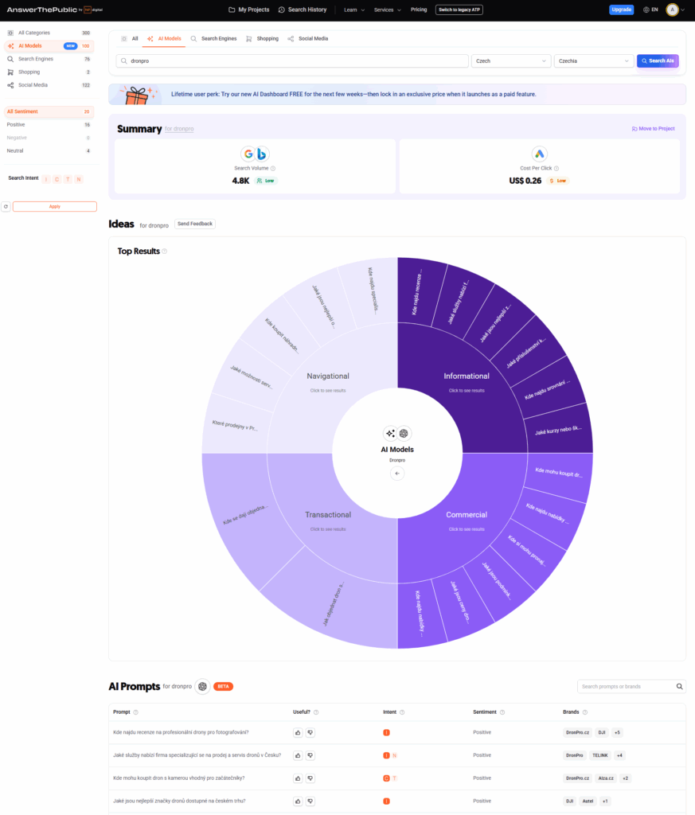Toggle the Navigational 'N' search intent filter
This screenshot has width=695, height=815.
coord(78,179)
